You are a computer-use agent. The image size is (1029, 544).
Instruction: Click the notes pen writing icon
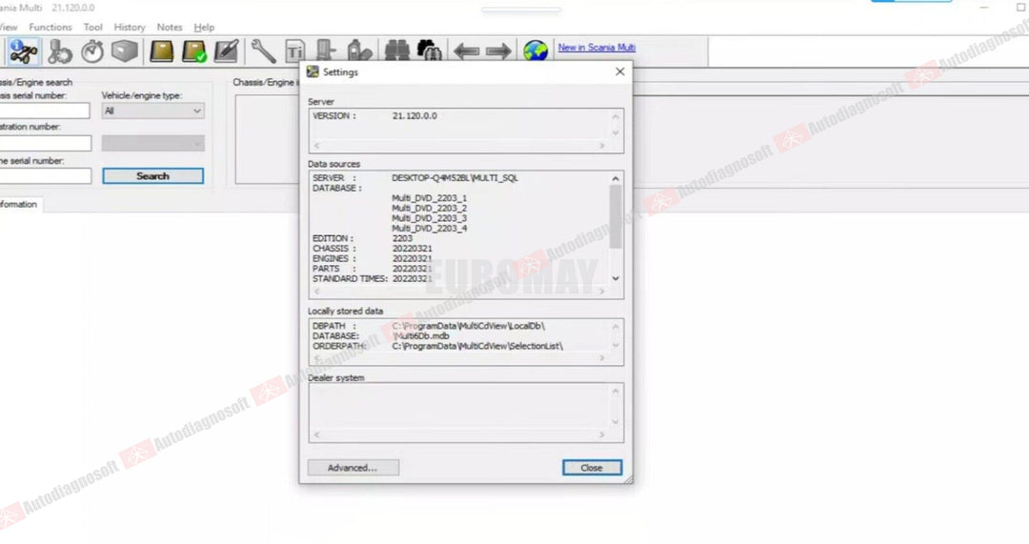(x=227, y=51)
